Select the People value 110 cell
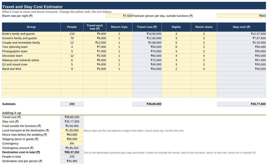This screenshot has height=165, width=268. point(72,34)
